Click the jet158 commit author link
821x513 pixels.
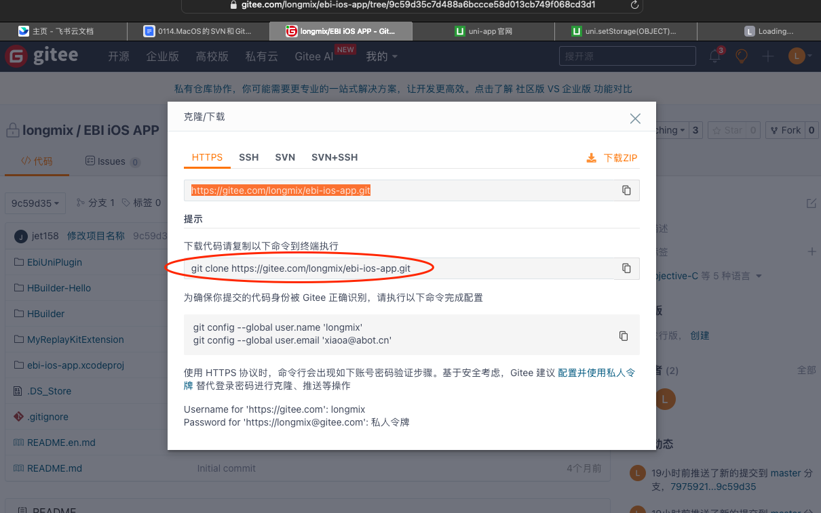(45, 236)
